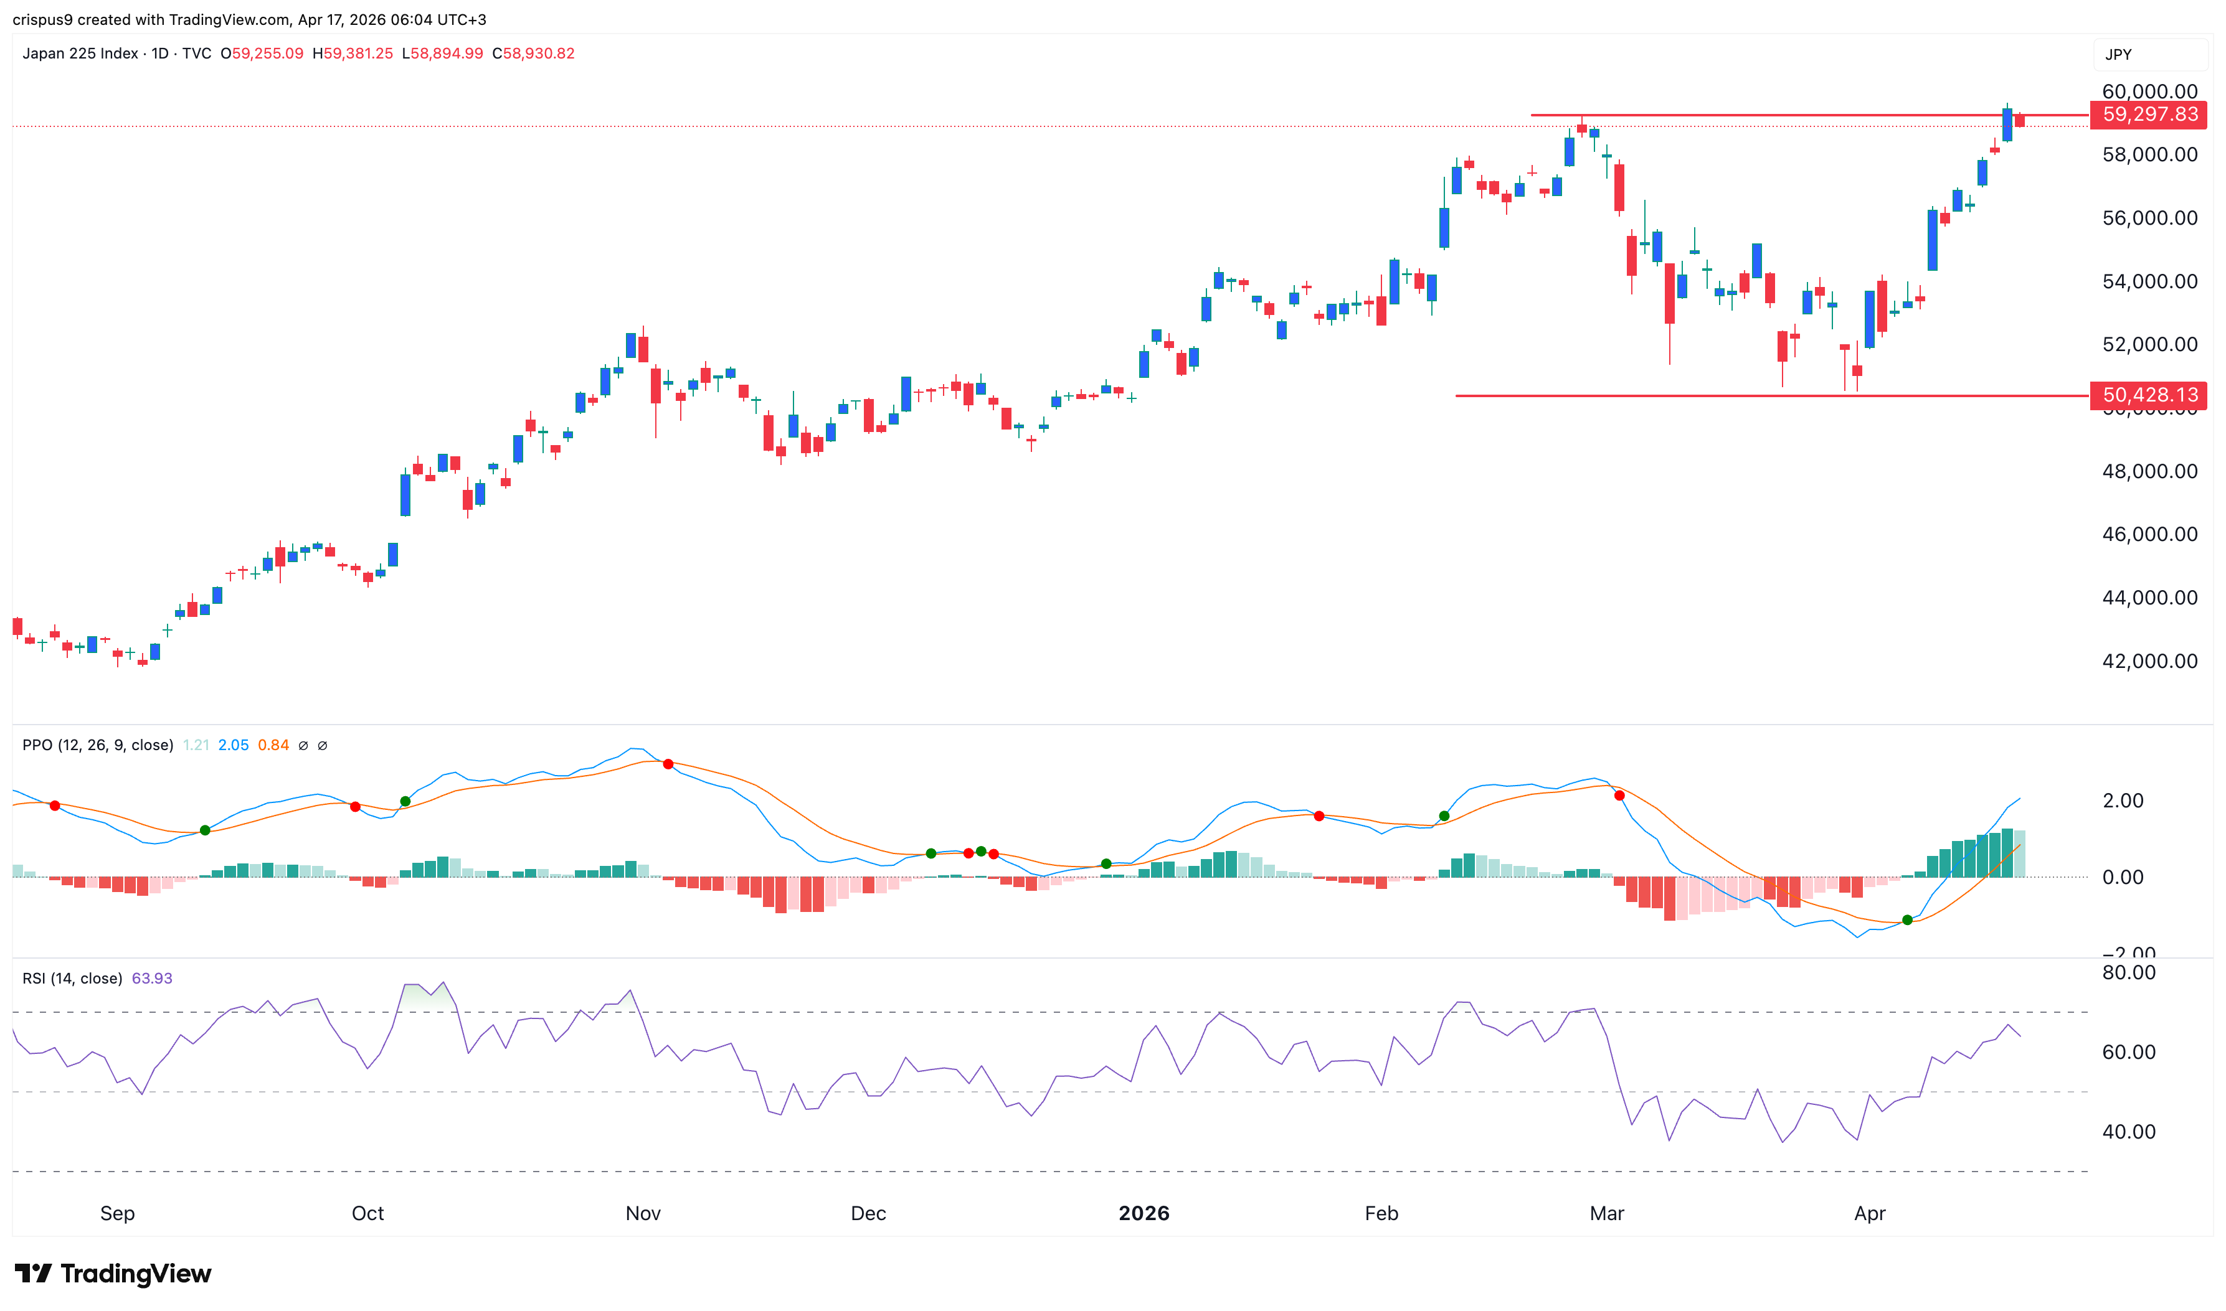Select the JPY currency label on the price scale
Viewport: 2226px width, 1311px height.
2119,54
